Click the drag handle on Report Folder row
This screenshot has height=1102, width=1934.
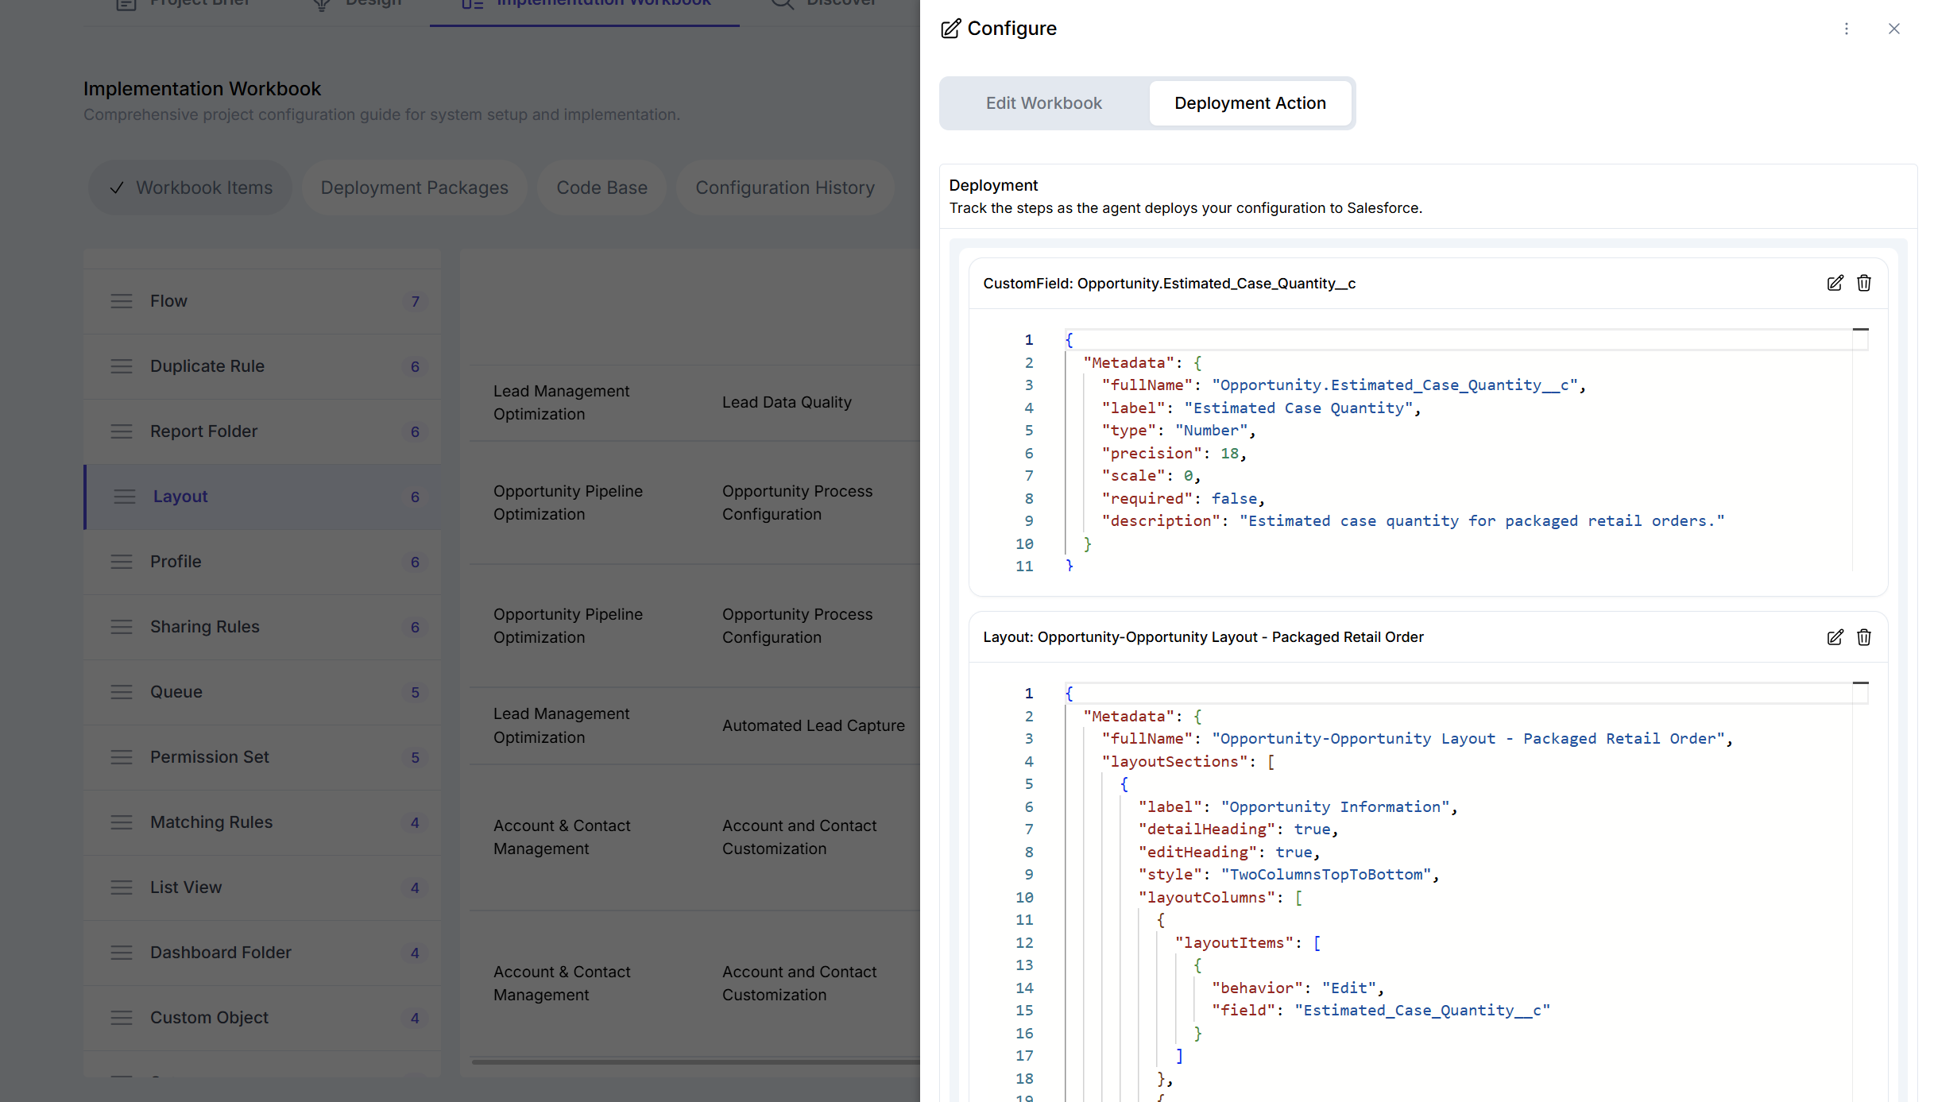tap(122, 431)
